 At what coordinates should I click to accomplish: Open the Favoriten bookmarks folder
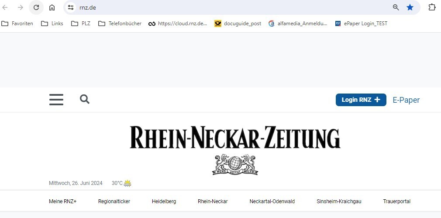(17, 23)
